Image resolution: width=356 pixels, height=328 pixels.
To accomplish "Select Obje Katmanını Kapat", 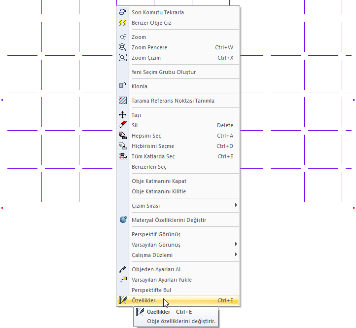I will click(x=178, y=181).
